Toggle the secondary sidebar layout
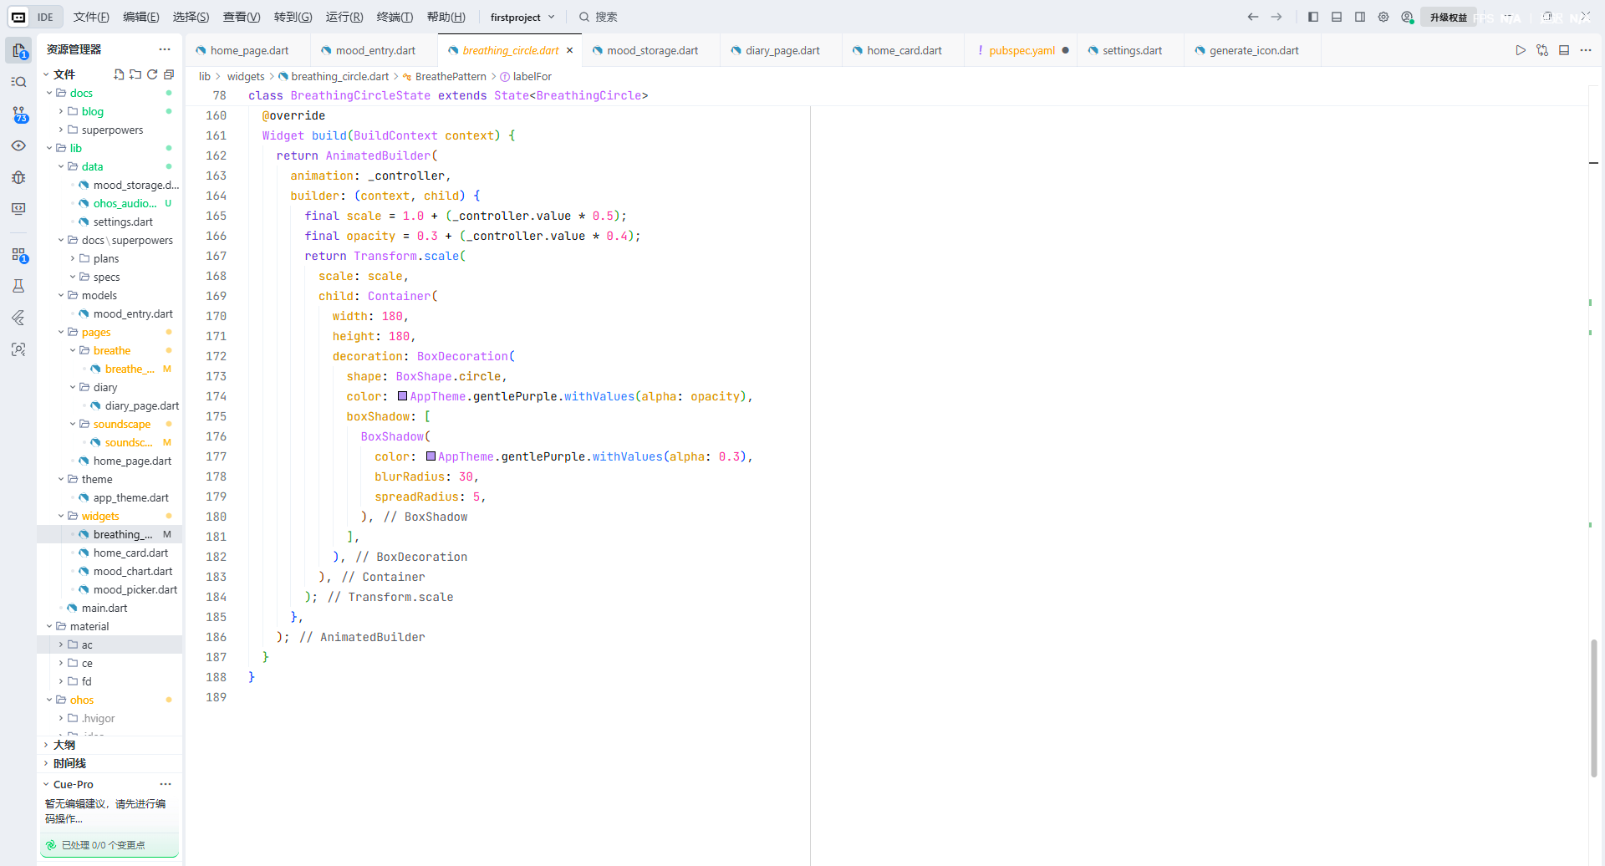The height and width of the screenshot is (866, 1605). (x=1360, y=17)
